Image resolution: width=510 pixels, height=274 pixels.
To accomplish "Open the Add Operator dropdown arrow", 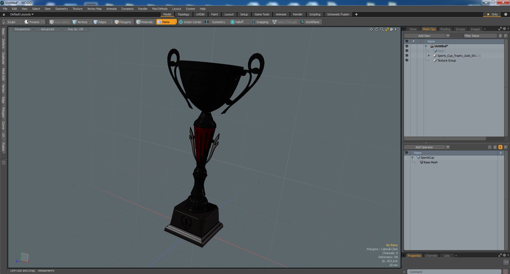I will click(x=448, y=147).
